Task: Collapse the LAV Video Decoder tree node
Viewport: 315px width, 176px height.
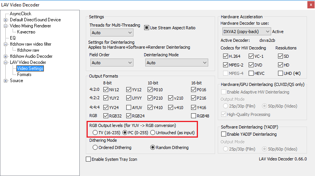Action: [x=6, y=62]
